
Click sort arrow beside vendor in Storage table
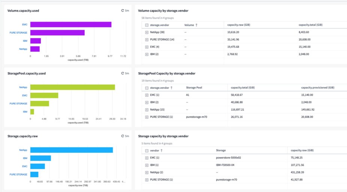coord(161,151)
